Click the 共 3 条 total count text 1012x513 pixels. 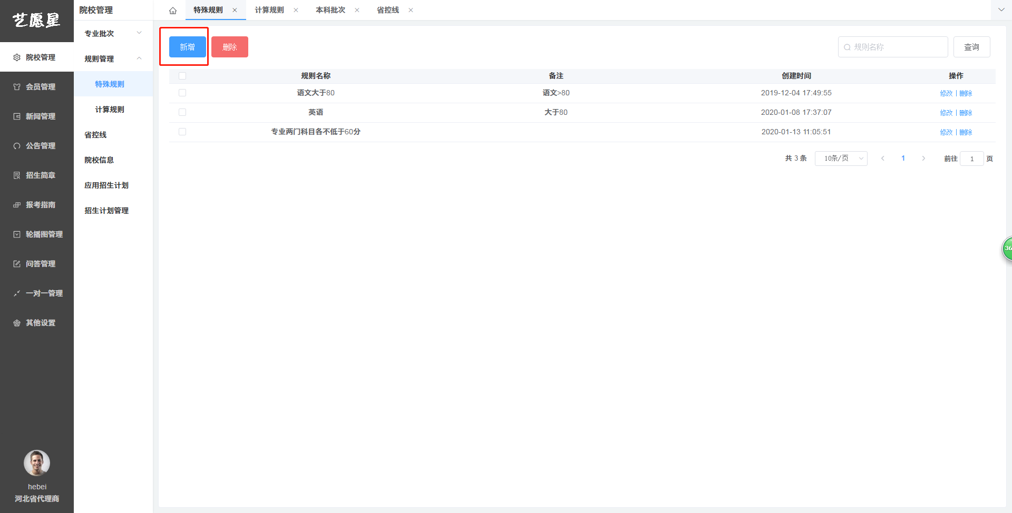coord(796,159)
